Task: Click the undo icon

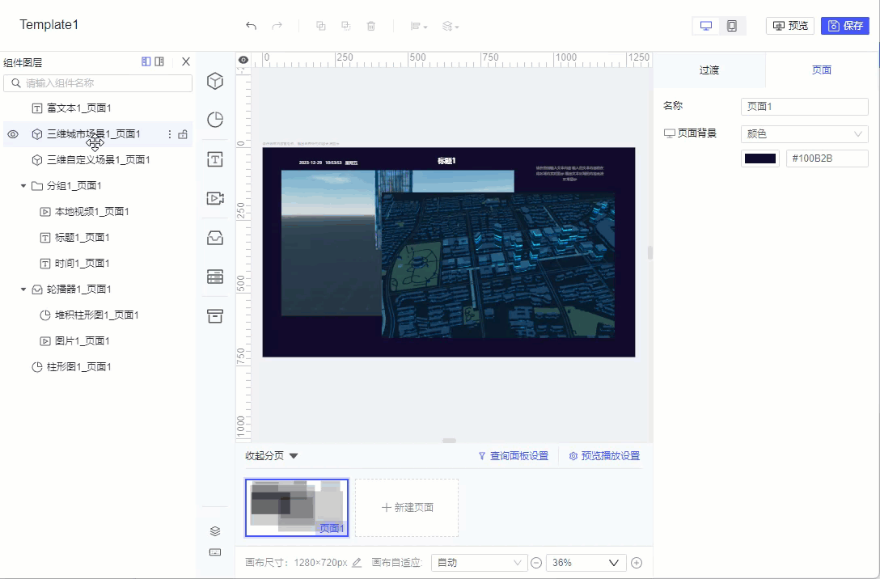Action: pos(250,25)
